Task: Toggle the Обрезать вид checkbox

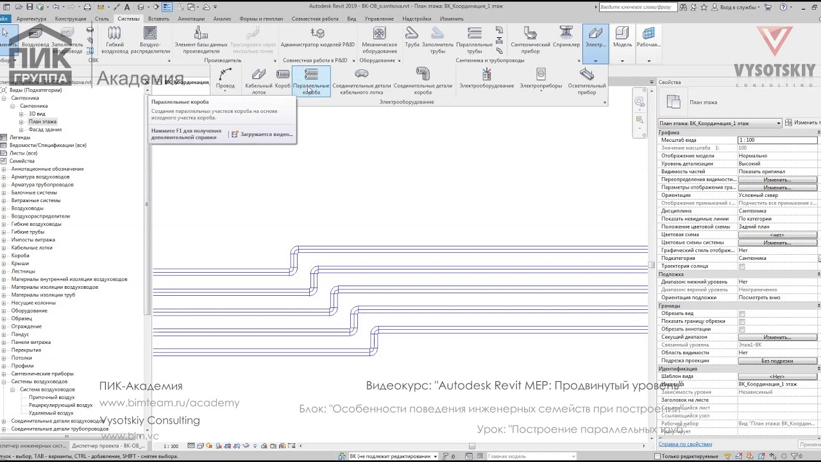Action: click(x=742, y=314)
